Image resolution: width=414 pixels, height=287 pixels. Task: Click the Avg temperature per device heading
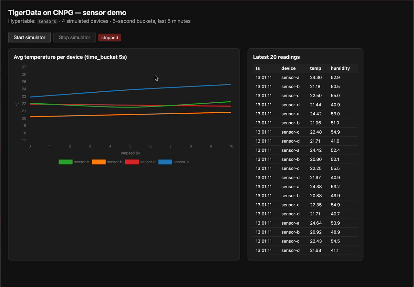70,57
